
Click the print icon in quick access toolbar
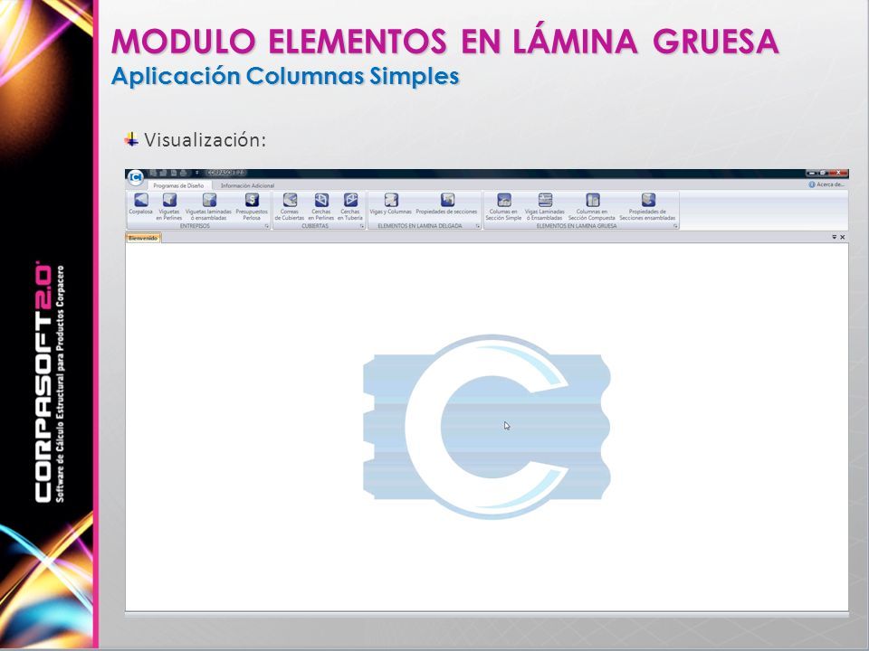point(183,174)
